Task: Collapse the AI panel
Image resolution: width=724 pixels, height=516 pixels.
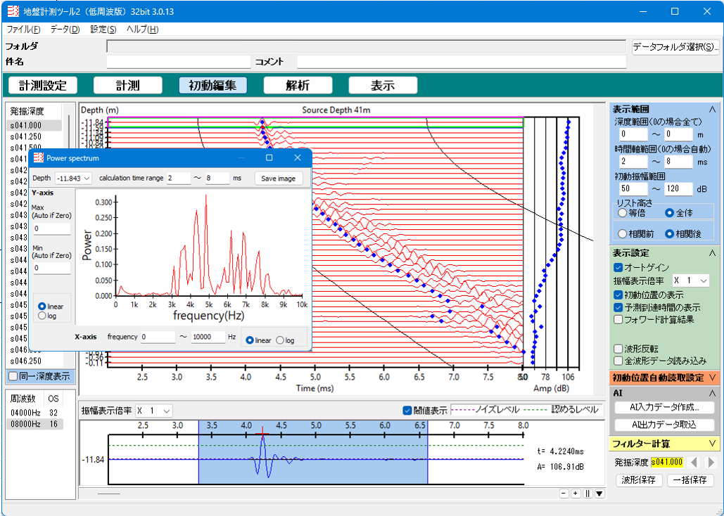Action: pos(713,393)
